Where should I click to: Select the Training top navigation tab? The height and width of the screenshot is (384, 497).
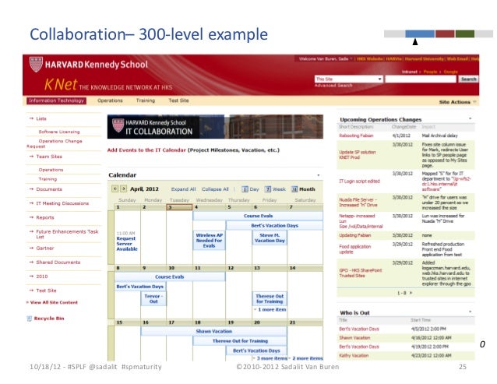(146, 100)
